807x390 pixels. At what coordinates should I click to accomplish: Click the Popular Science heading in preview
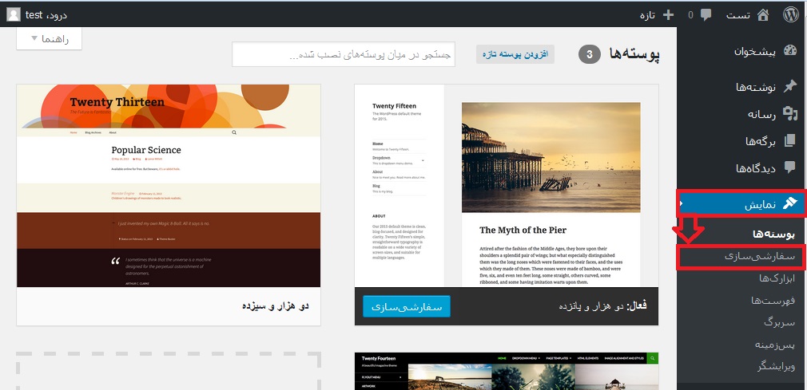146,150
